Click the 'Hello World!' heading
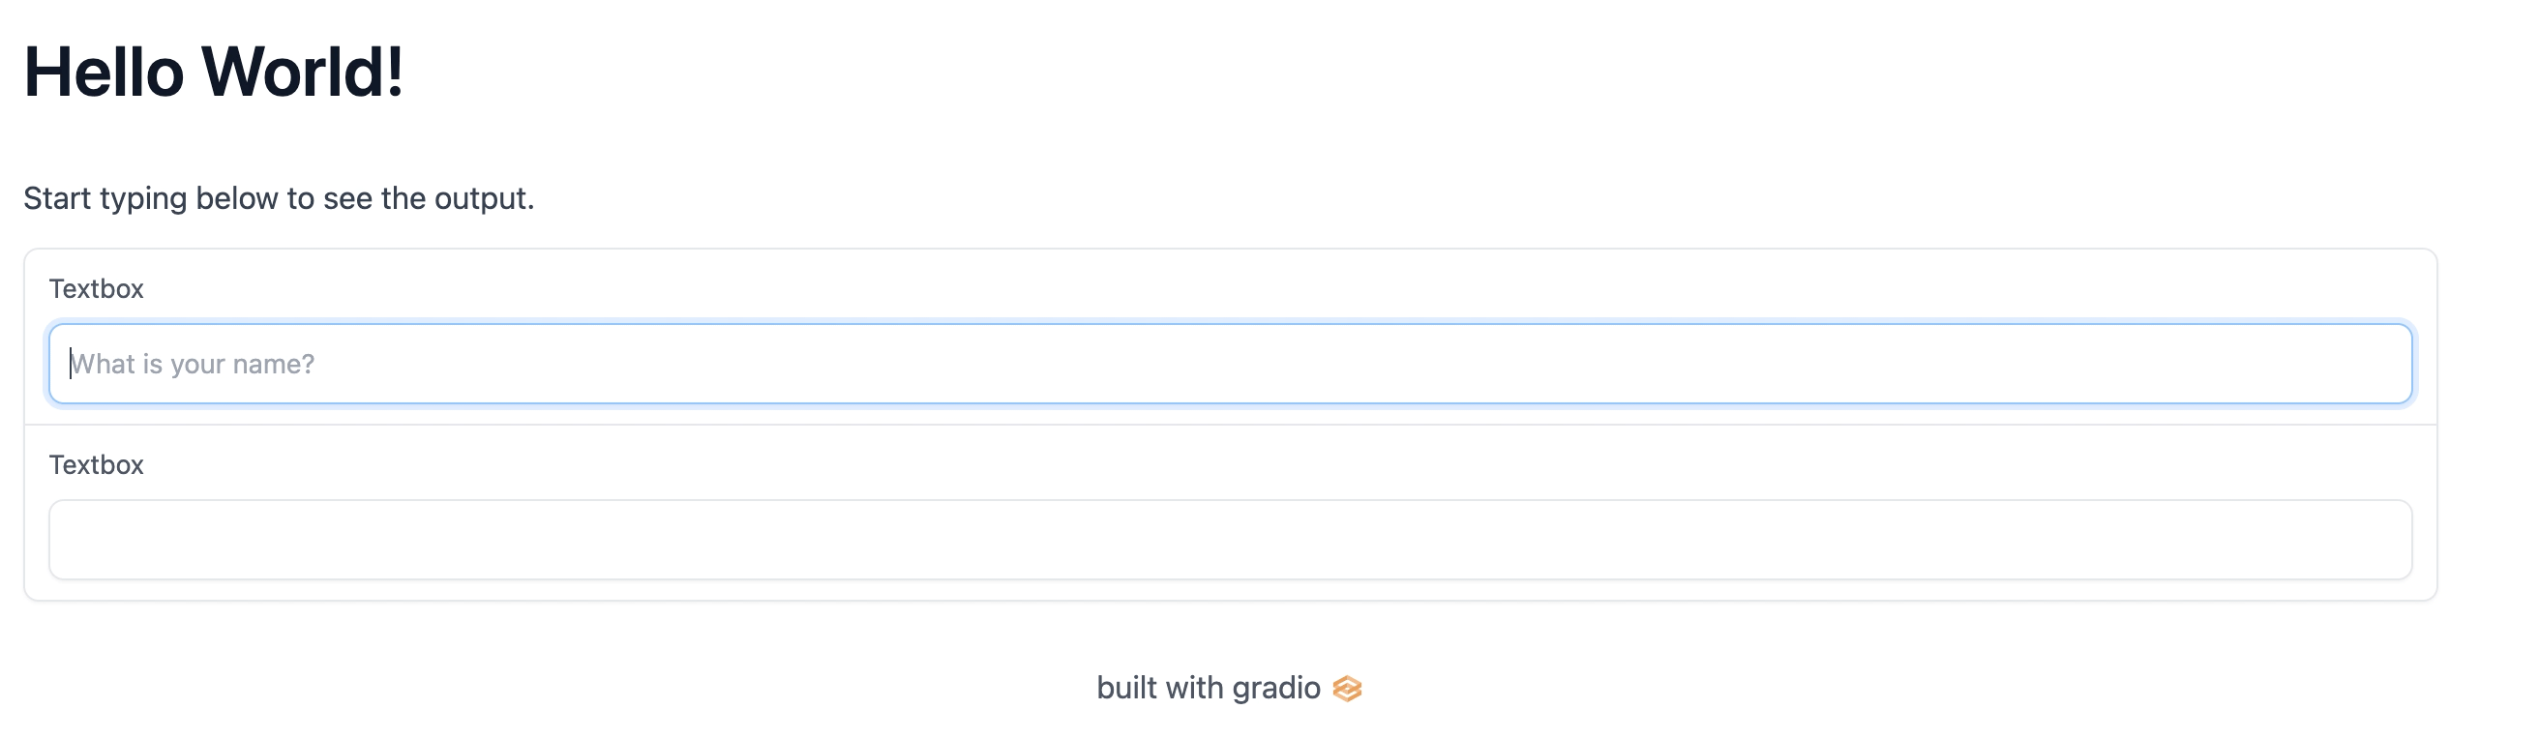 pos(214,72)
